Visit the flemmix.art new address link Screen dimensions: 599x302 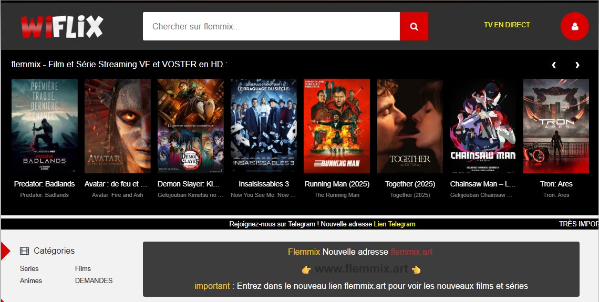point(411,252)
